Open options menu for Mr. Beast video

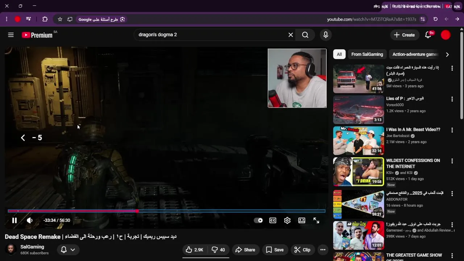(452, 130)
